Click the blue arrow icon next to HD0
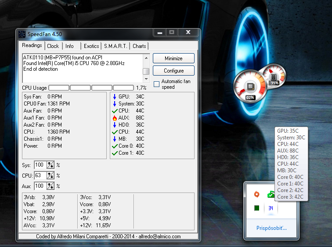Viewport: 332px width, 247px height. tap(115, 125)
